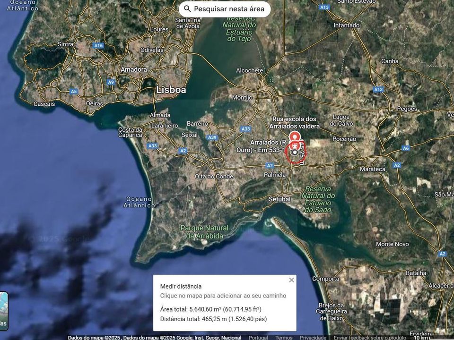Open the Privacidade link in footer

point(313,337)
